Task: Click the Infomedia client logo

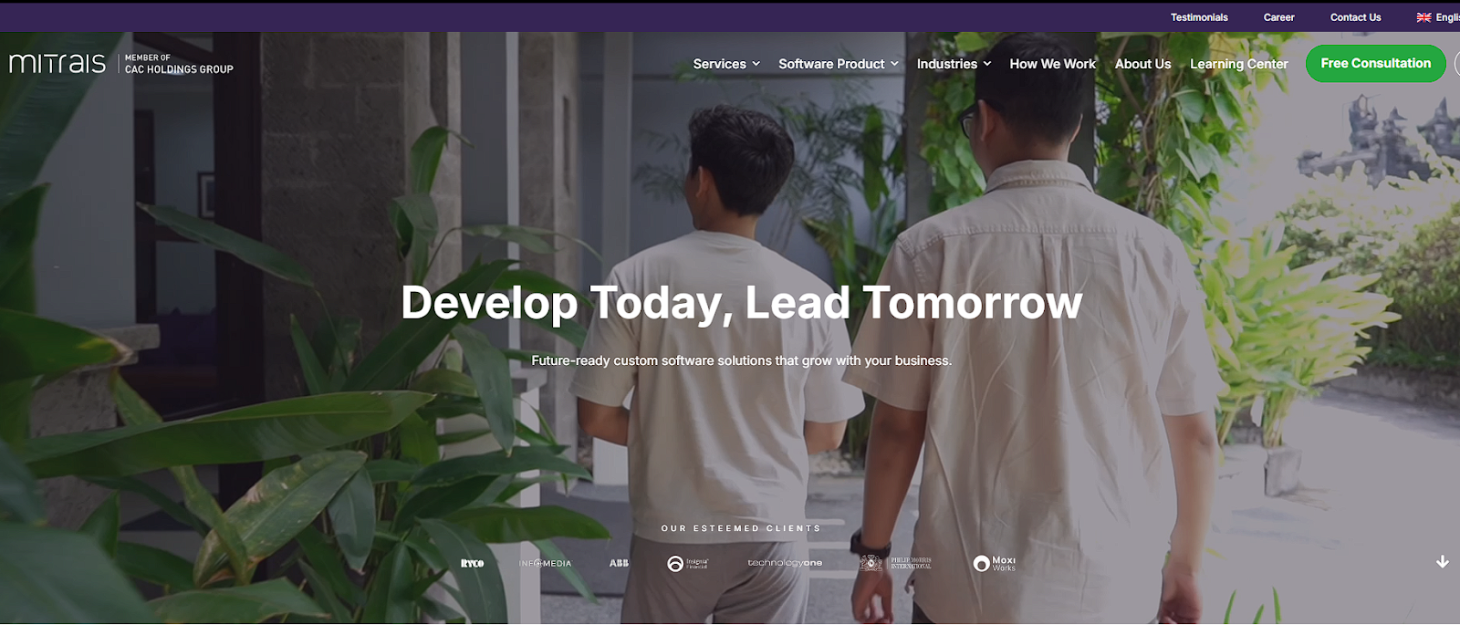Action: pos(545,564)
